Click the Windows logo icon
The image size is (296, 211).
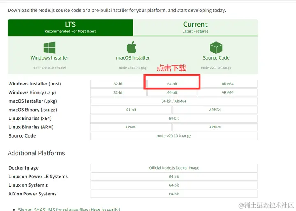click(x=49, y=48)
